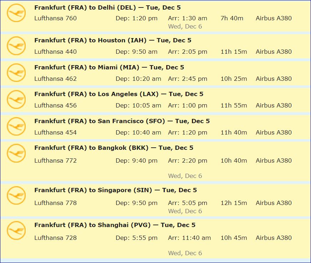This screenshot has width=311, height=263.
Task: Click the Lufthansa logo beside the Shanghai flight
Action: pyautogui.click(x=16, y=231)
